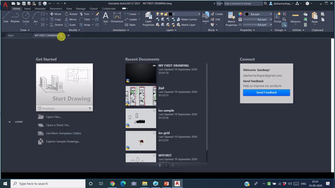This screenshot has width=335, height=188.
Task: Pick the Stretch tool
Action: tap(56, 25)
